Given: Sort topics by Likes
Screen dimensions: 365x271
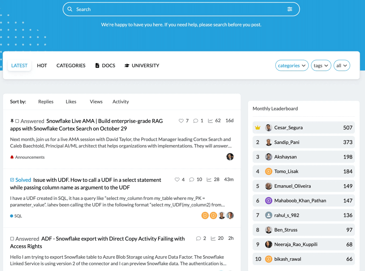Looking at the screenshot, I should pyautogui.click(x=71, y=102).
